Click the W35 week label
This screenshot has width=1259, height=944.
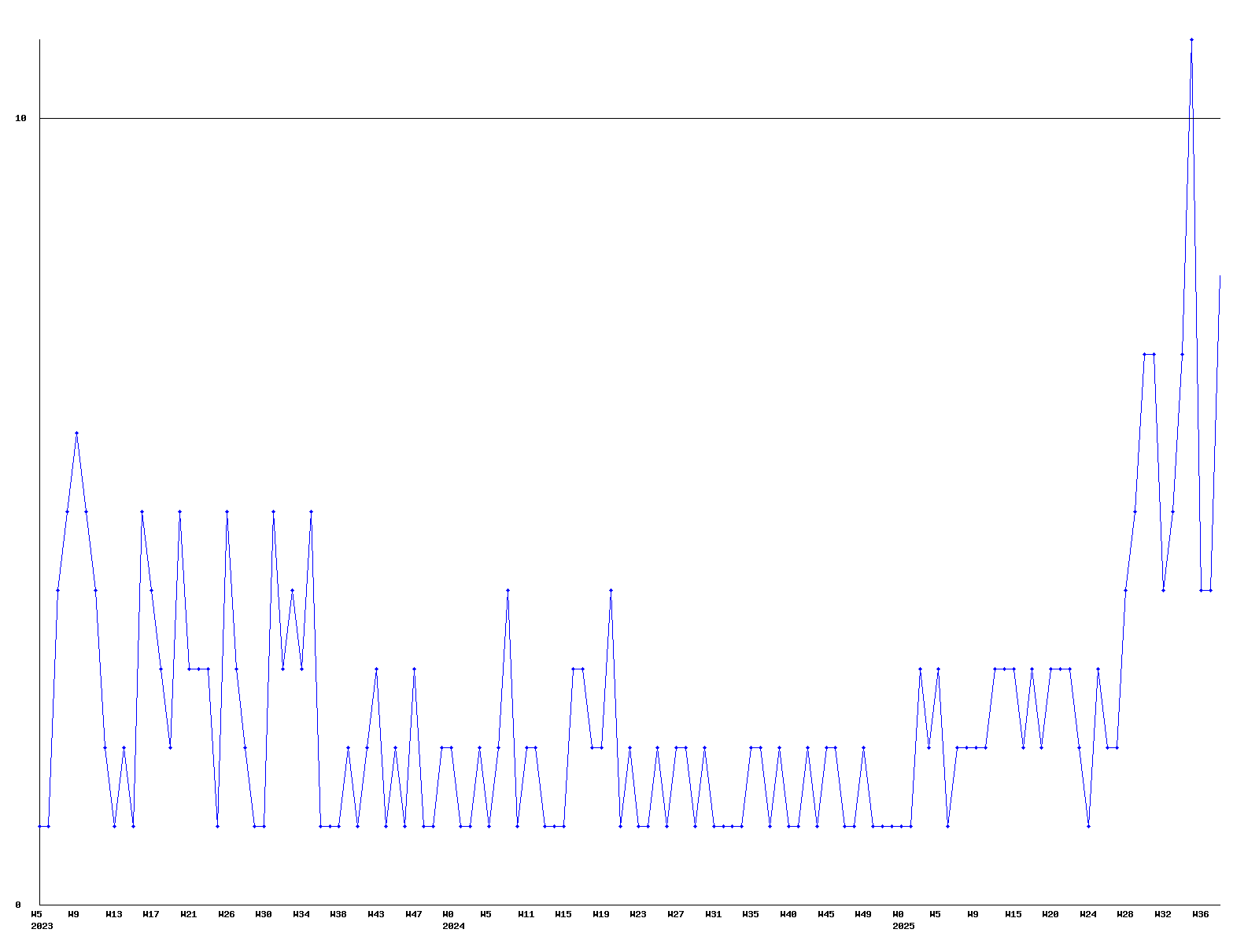click(751, 914)
